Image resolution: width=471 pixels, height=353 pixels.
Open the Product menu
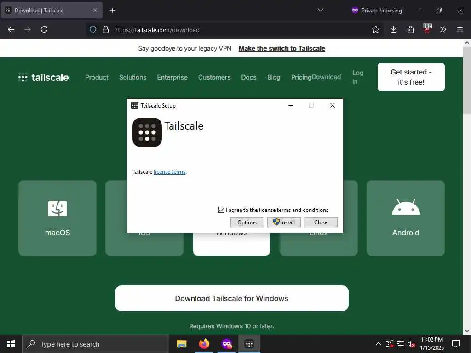(97, 77)
